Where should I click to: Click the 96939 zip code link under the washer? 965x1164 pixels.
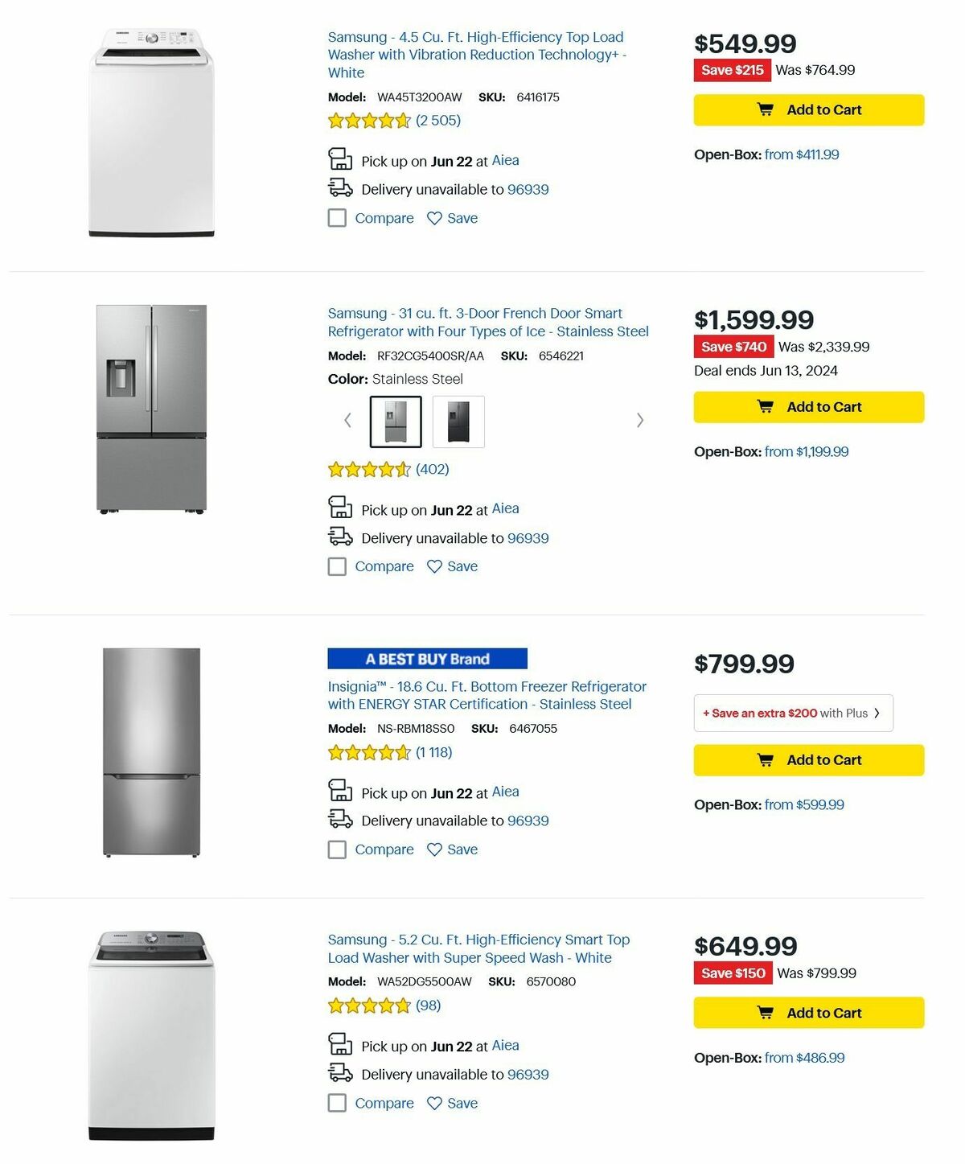click(x=527, y=189)
